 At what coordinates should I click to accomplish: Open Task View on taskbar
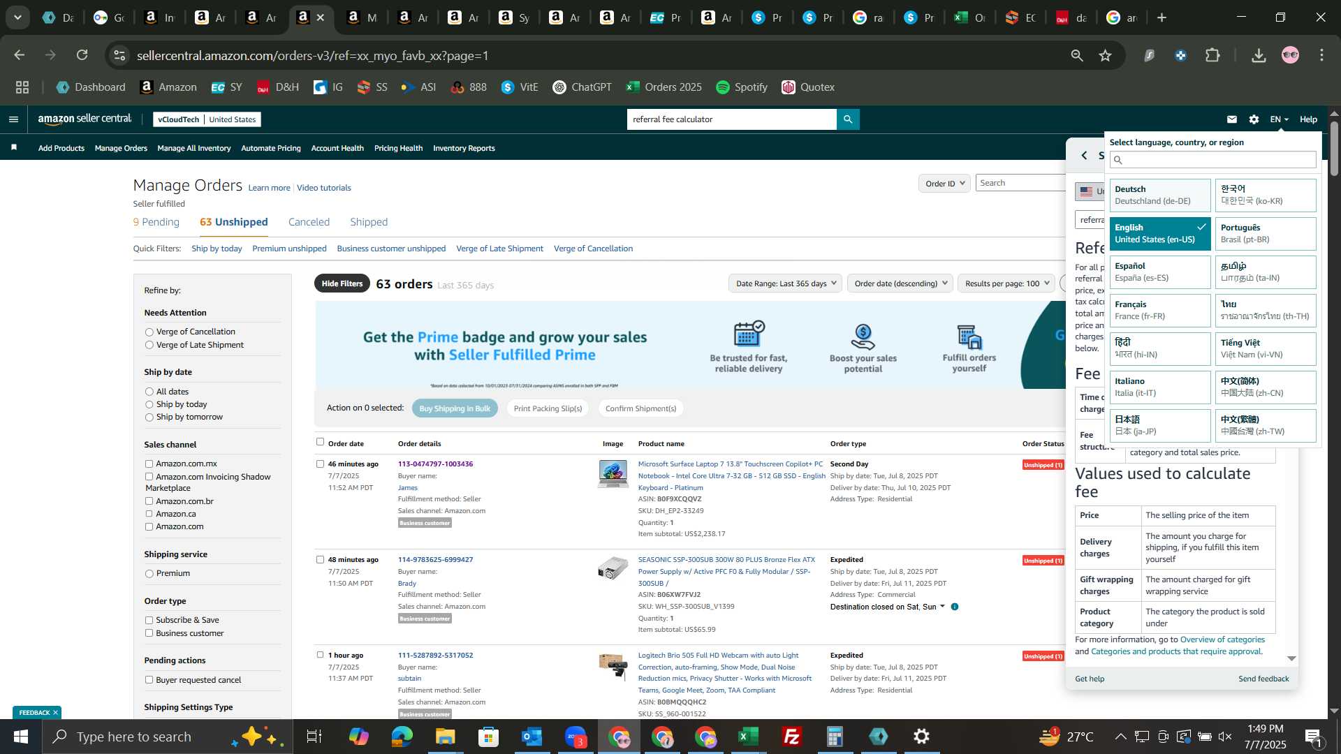(314, 737)
